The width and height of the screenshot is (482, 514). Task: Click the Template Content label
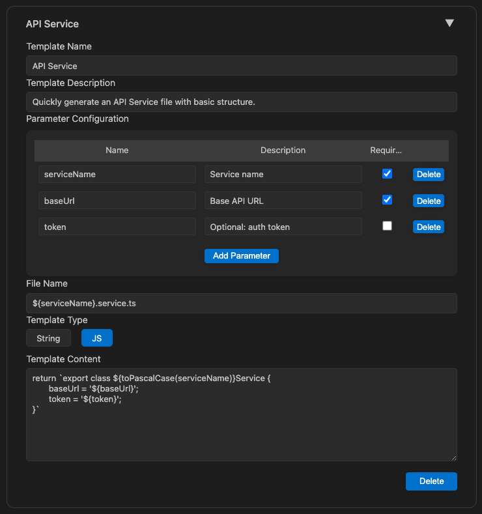click(64, 359)
